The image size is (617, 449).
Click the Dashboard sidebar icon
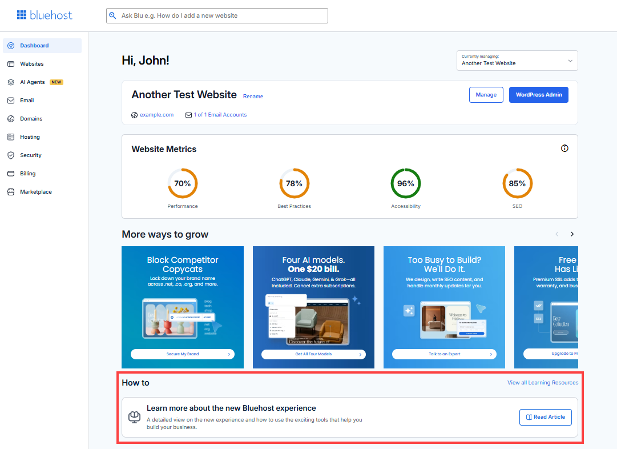11,46
